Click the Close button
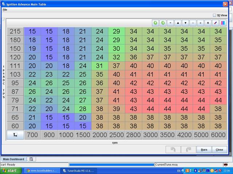The width and height of the screenshot is (233, 174). [x=219, y=149]
